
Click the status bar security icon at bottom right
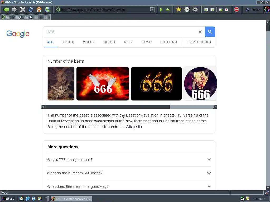click(267, 193)
